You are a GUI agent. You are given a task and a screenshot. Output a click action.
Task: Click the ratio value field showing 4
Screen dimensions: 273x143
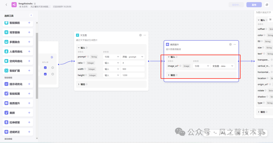pyautogui.click(x=133, y=63)
